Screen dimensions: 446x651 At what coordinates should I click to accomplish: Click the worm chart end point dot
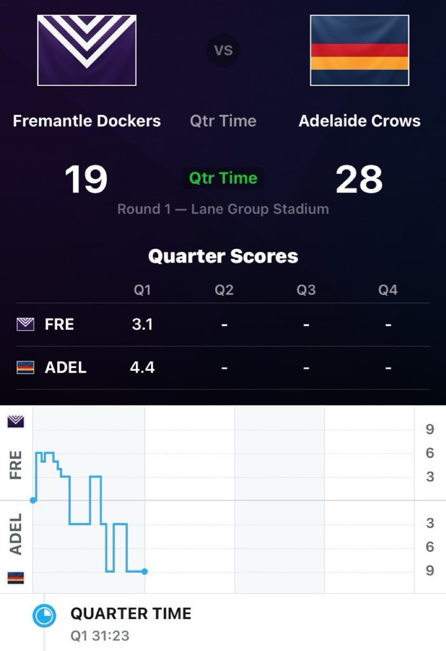click(145, 572)
